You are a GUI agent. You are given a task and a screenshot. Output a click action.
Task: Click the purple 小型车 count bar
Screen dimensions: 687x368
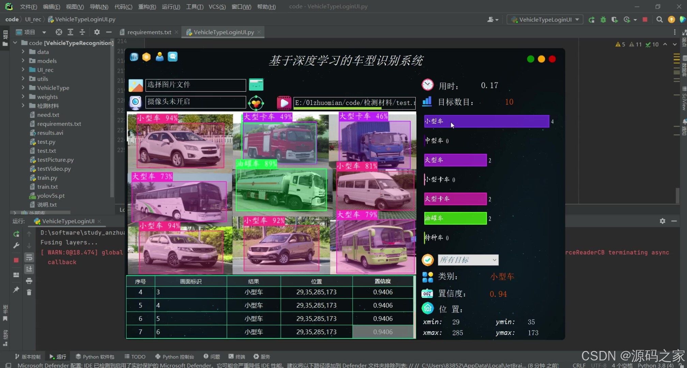tap(486, 121)
